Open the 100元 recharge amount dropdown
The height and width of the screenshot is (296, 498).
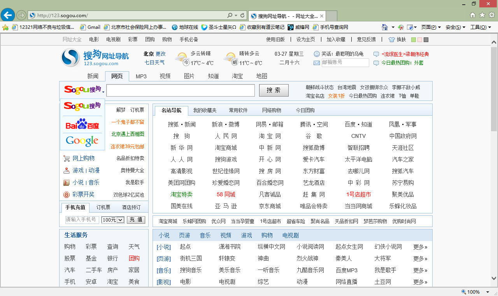point(113,220)
